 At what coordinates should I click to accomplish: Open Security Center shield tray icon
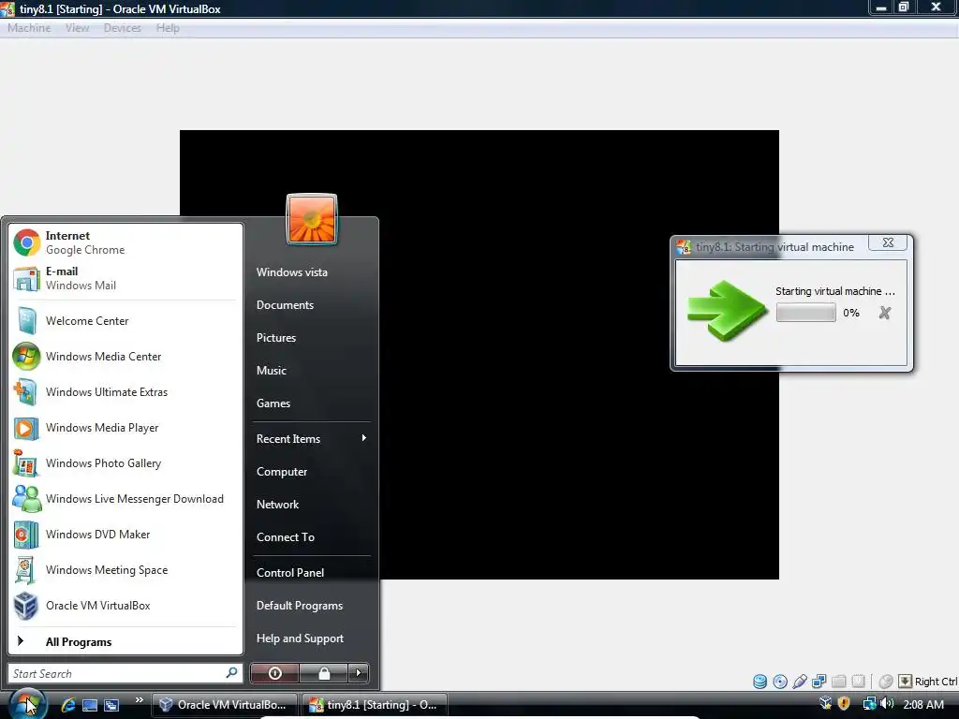coord(844,704)
